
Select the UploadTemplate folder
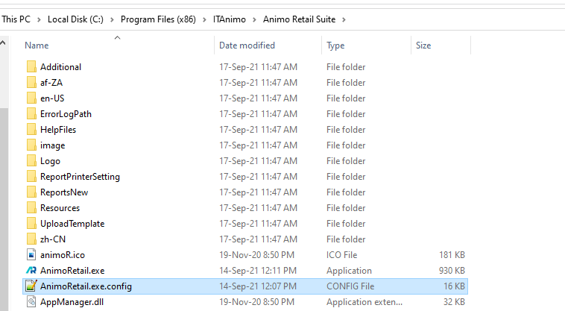(72, 224)
